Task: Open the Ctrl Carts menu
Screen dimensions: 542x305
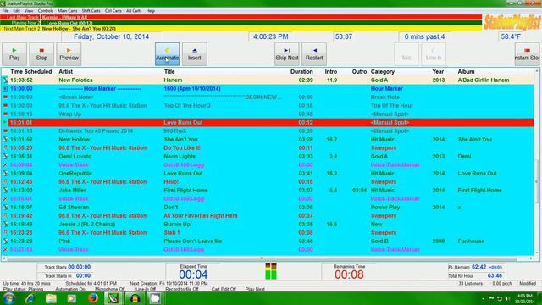Action: (x=113, y=11)
